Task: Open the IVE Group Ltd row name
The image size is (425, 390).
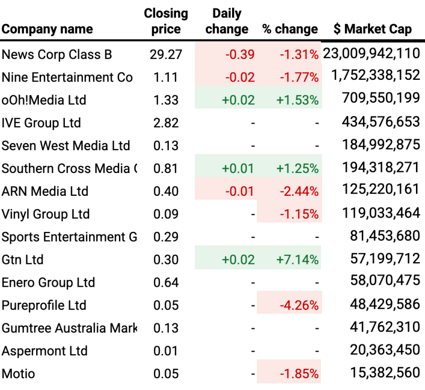Action: (41, 123)
